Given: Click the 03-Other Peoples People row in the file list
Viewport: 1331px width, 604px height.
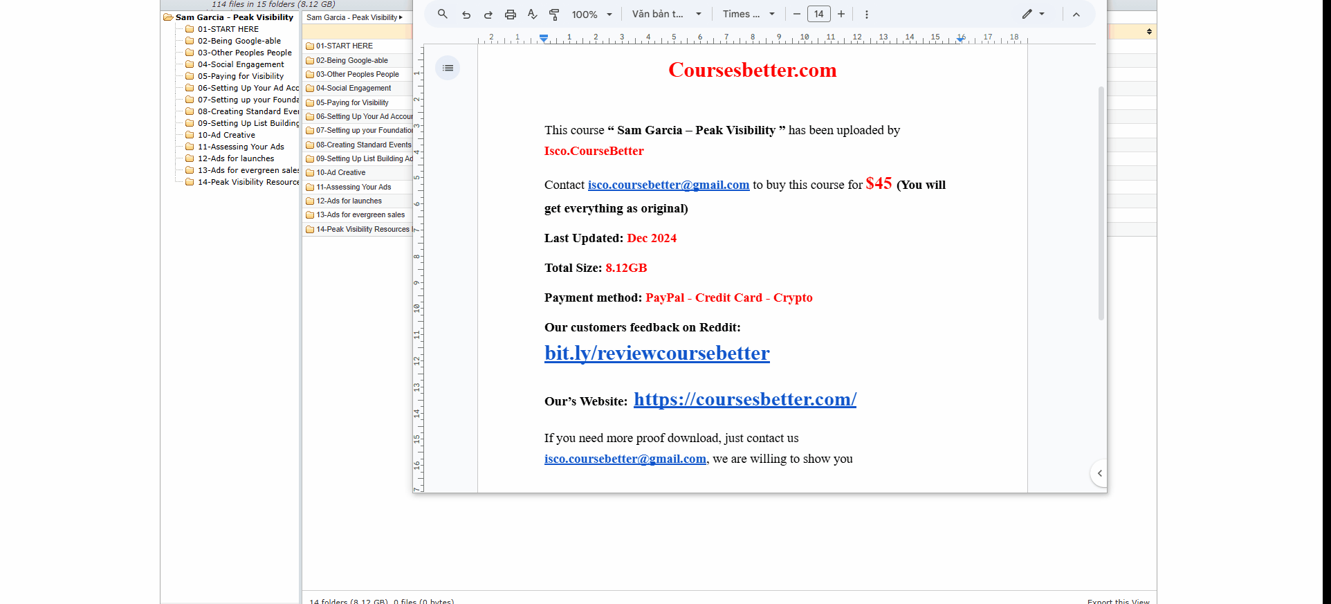Looking at the screenshot, I should [x=358, y=74].
